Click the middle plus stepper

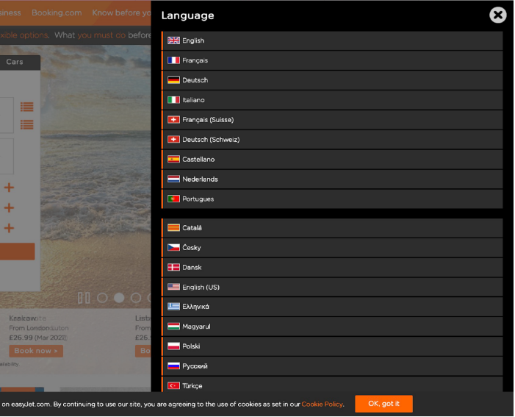(x=9, y=208)
